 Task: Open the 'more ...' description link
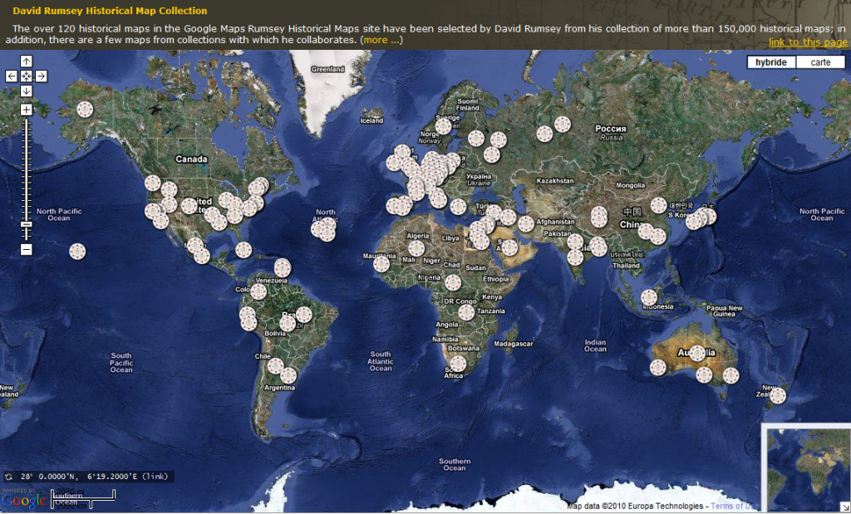(x=382, y=40)
